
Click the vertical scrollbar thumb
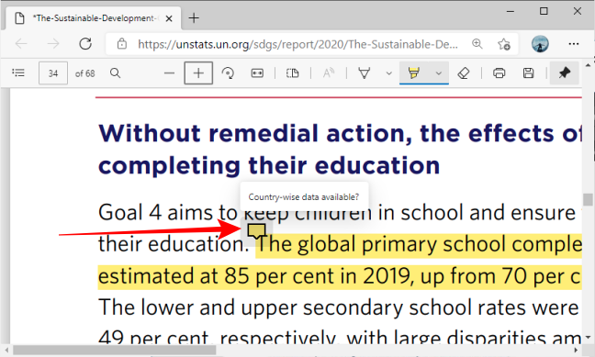(x=588, y=199)
